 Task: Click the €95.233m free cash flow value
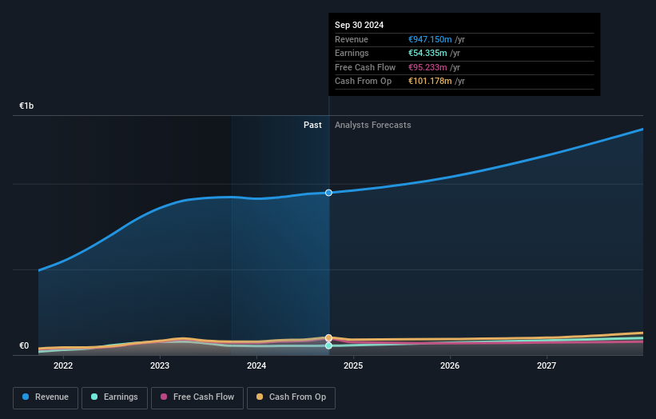click(x=427, y=67)
